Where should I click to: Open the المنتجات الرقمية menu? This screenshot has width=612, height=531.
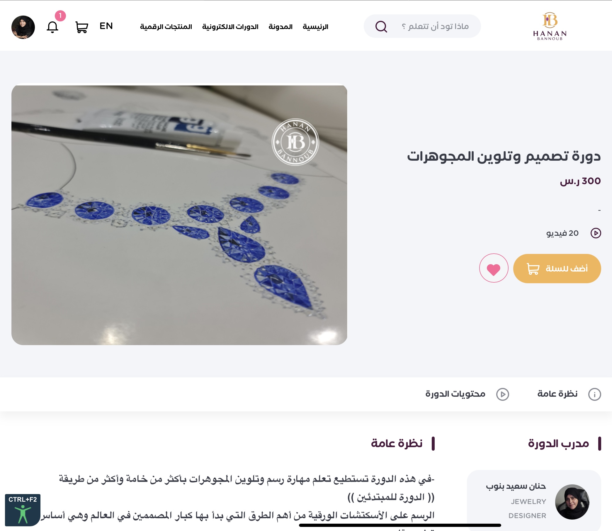coord(166,27)
